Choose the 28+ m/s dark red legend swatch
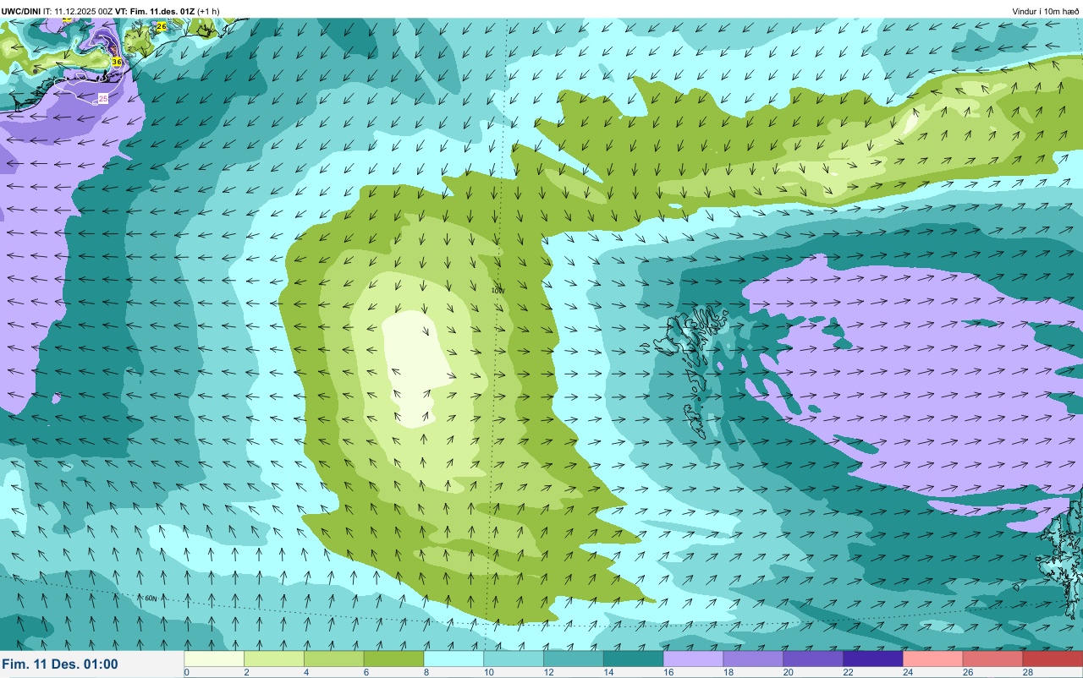The image size is (1083, 678). tap(1053, 659)
